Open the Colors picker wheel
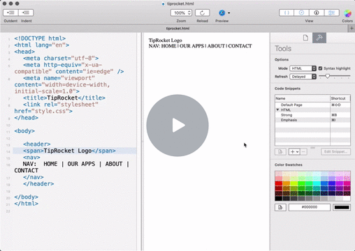The height and width of the screenshot is (251, 355). 347,13
